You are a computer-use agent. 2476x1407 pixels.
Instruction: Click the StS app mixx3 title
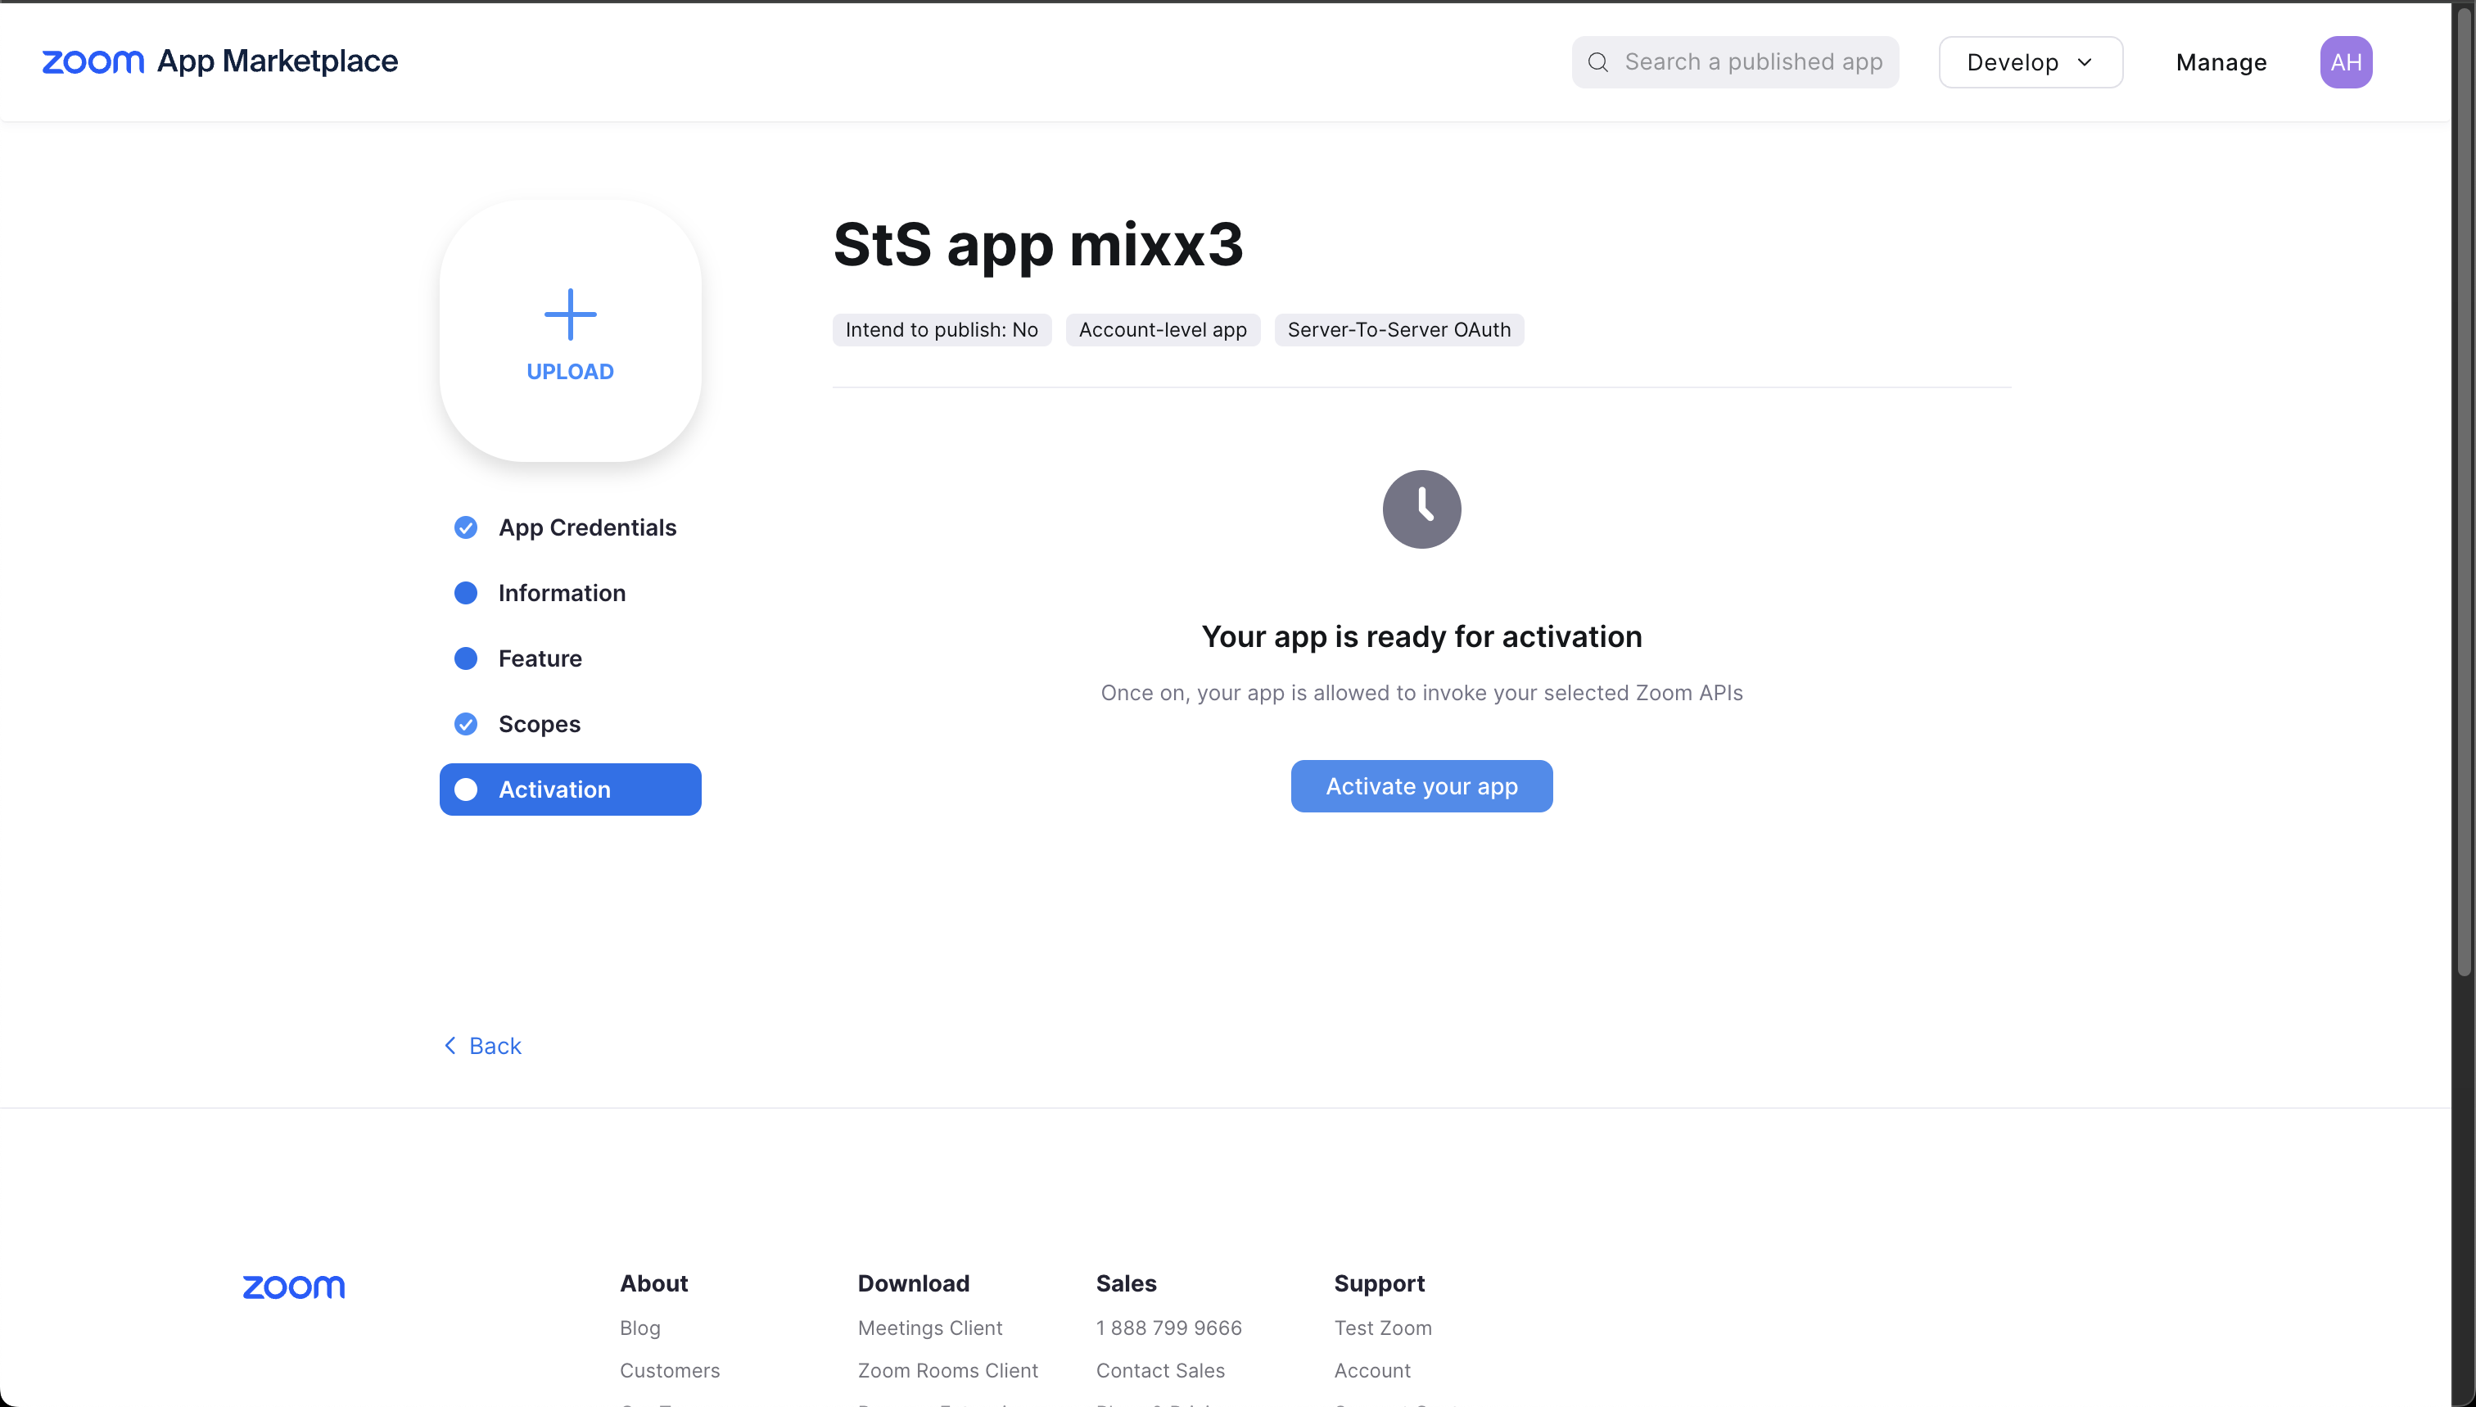point(1038,245)
